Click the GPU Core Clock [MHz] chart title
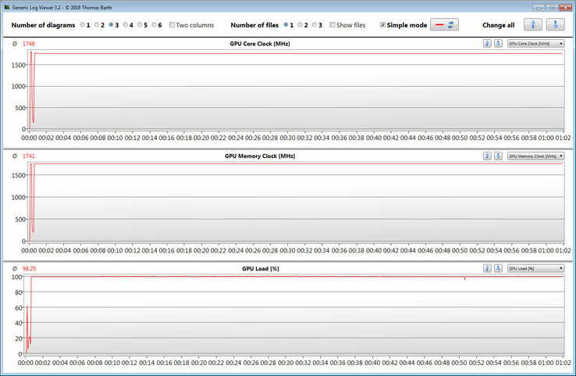 pos(260,44)
